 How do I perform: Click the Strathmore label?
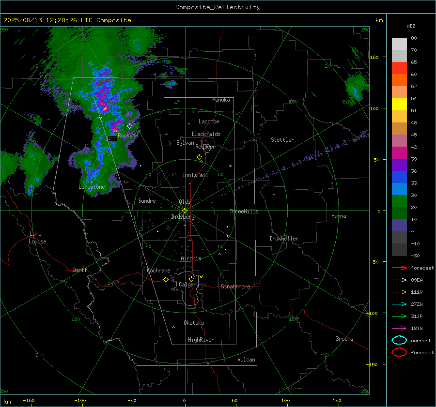[x=235, y=286]
